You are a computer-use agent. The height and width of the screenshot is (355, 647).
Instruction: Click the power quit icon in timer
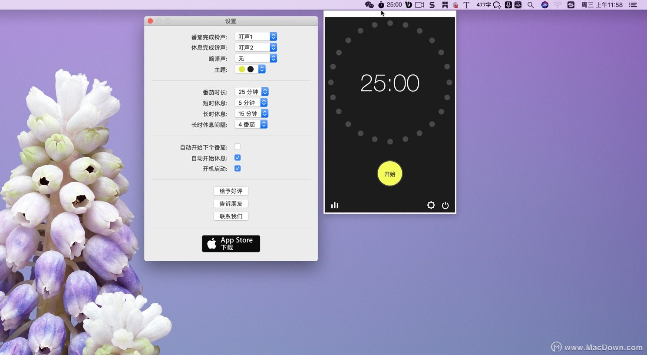[x=445, y=205]
